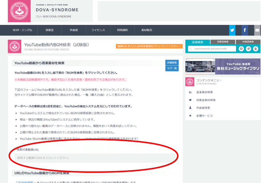Open the 利用規約 menu item
Screen dimensions: 261x183
[x=122, y=30]
